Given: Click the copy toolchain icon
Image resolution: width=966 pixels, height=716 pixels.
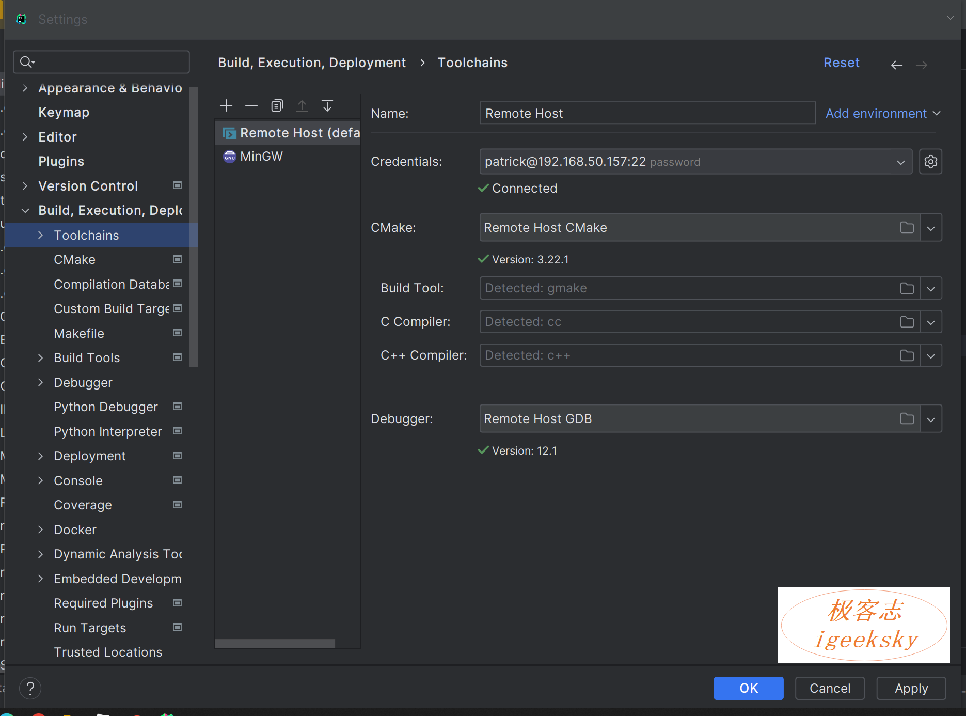Looking at the screenshot, I should pos(277,106).
